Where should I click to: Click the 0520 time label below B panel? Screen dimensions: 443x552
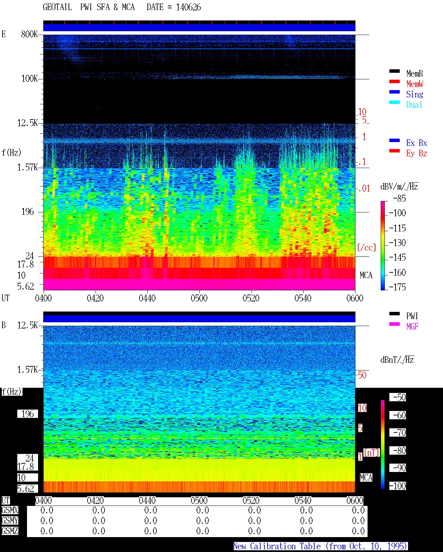point(251,500)
